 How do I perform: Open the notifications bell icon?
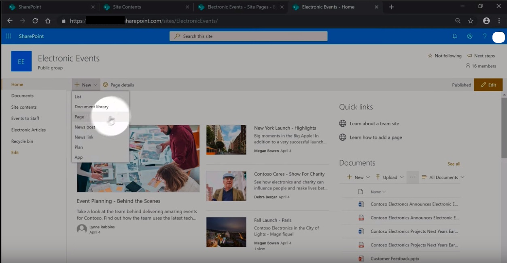454,36
